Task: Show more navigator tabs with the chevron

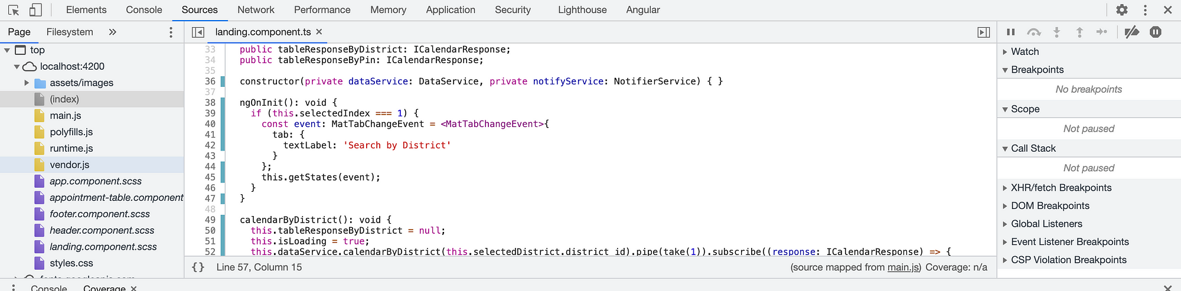Action: click(113, 32)
